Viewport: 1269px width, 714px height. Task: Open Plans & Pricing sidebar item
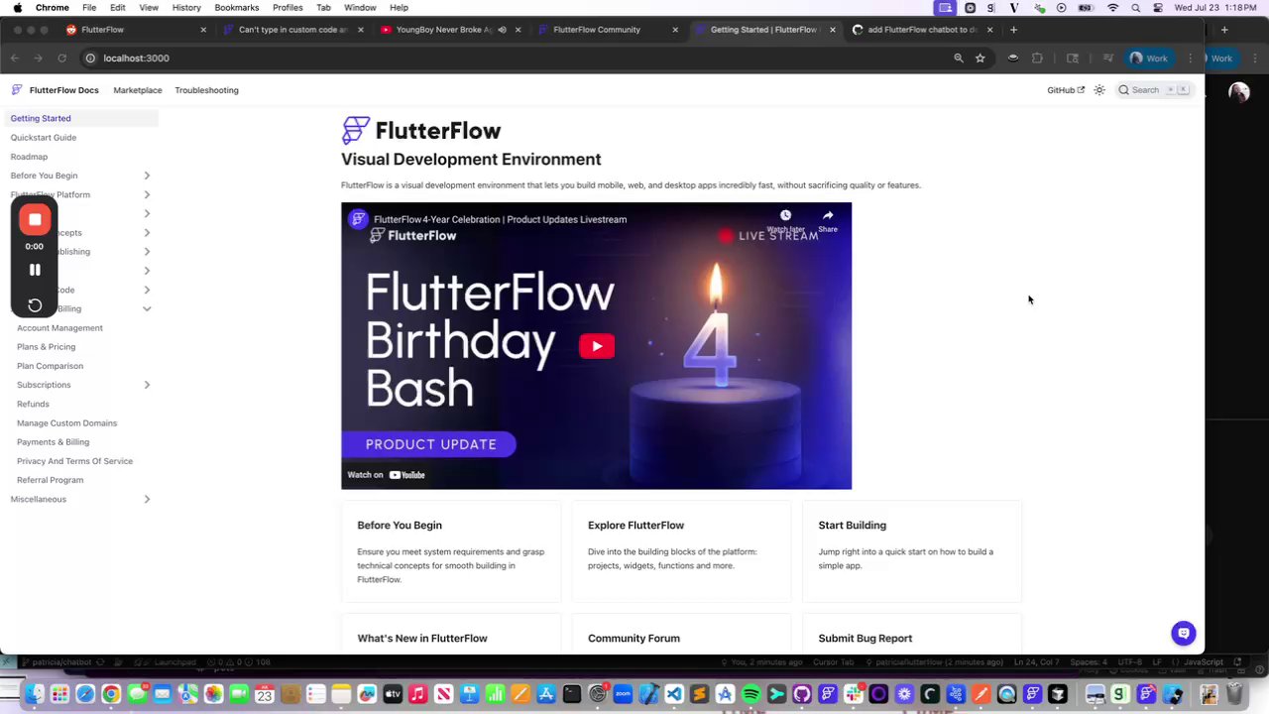point(46,347)
